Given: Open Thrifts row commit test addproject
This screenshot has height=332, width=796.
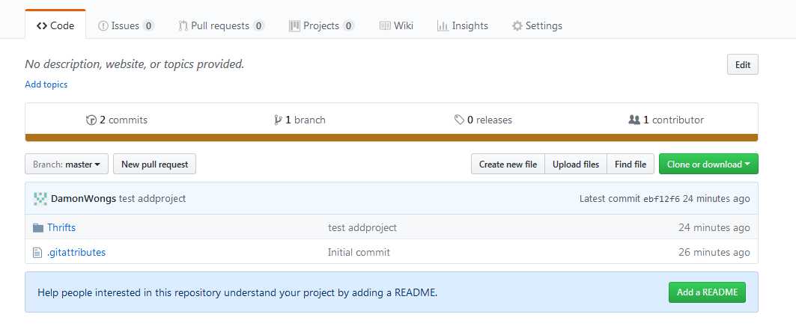Looking at the screenshot, I should click(362, 227).
